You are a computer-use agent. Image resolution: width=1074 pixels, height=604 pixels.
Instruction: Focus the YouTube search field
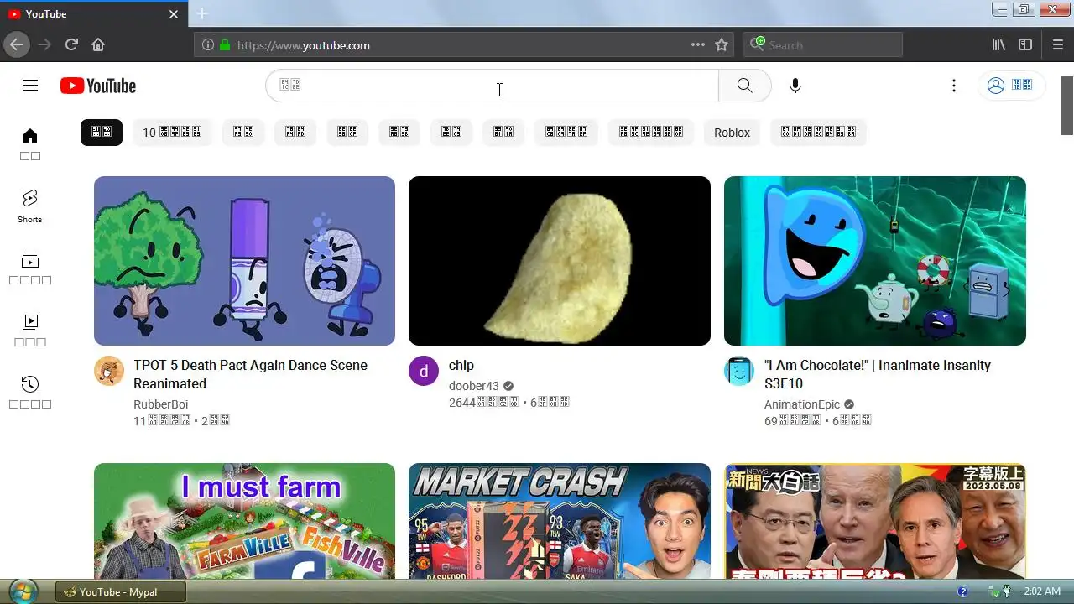tap(493, 86)
